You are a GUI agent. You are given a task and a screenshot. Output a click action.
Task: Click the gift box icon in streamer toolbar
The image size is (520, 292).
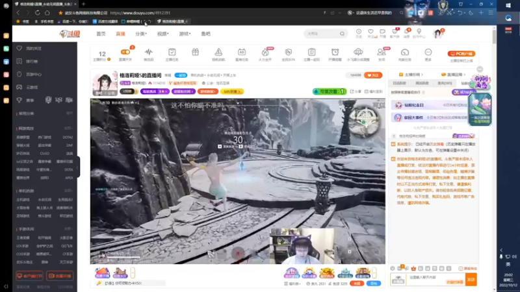[x=196, y=52]
